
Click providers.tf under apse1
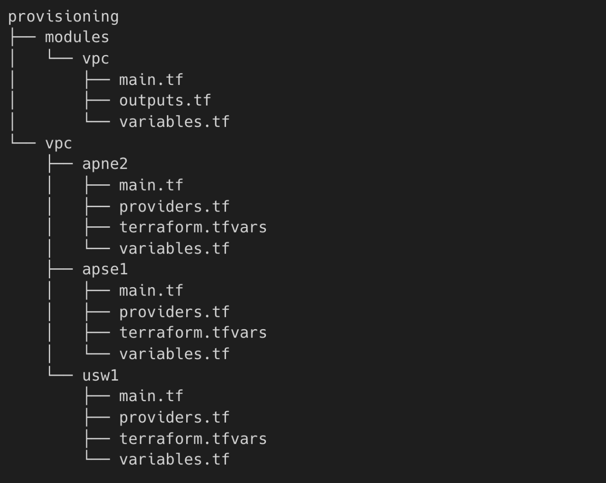pyautogui.click(x=174, y=312)
